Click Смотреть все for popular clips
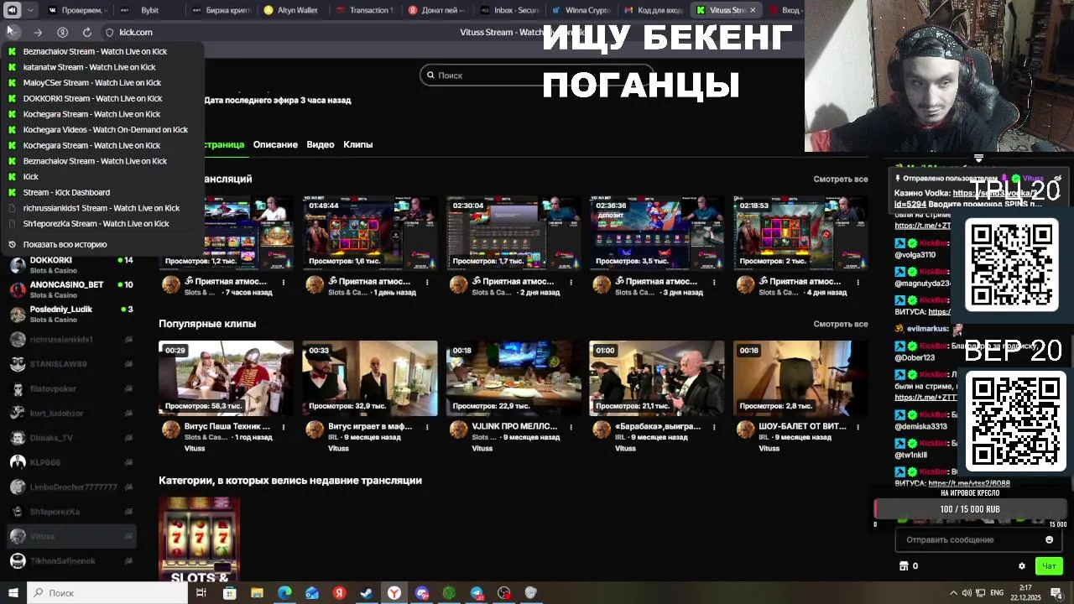The width and height of the screenshot is (1074, 604). (x=841, y=324)
